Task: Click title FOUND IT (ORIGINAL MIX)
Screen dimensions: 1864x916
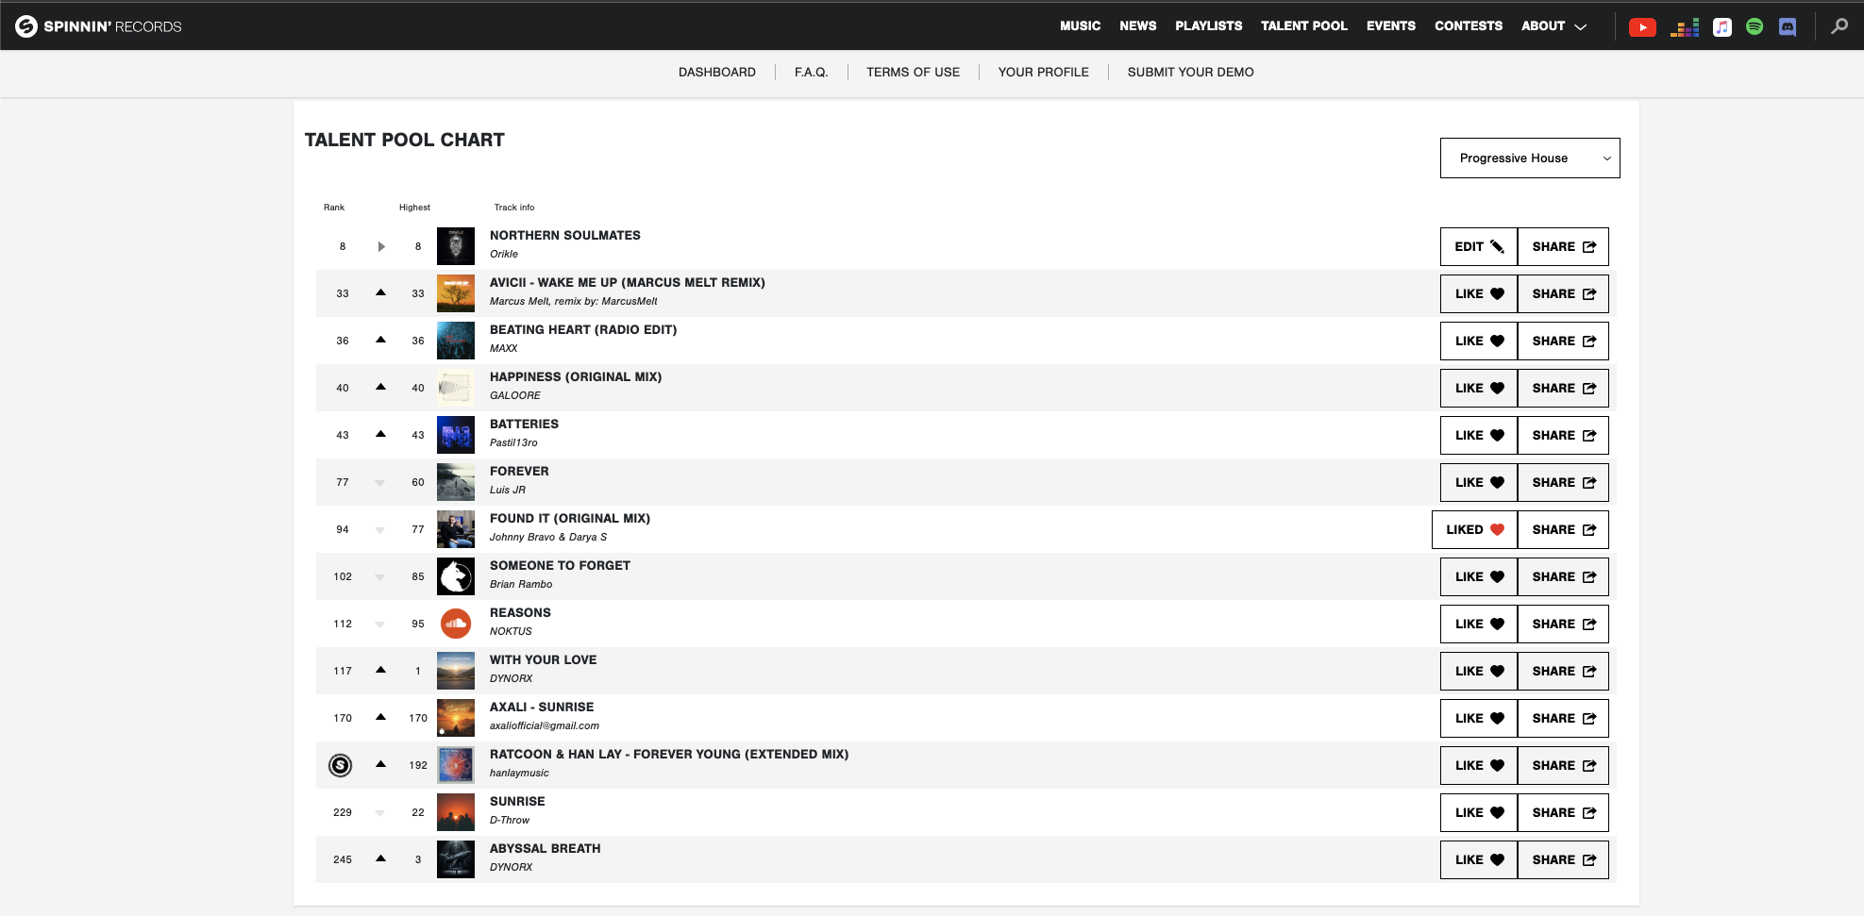Action: pos(570,519)
